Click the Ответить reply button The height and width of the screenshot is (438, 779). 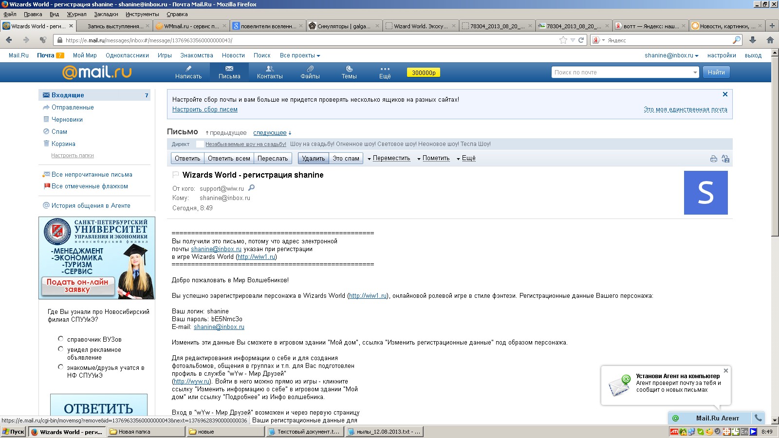(187, 158)
